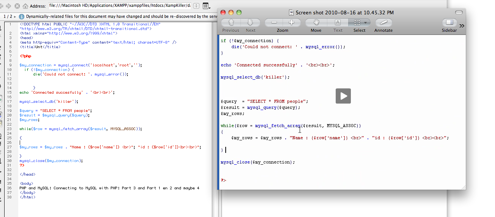This screenshot has width=495, height=217.
Task: Go to Next page in Preview
Action: coord(250,23)
